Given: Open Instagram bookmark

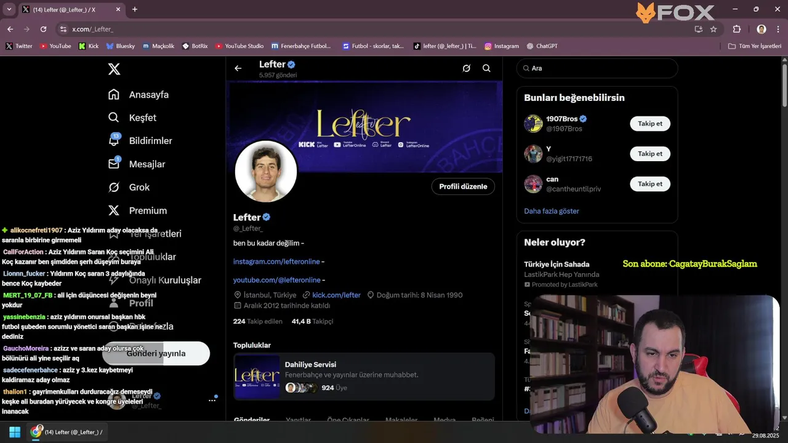Looking at the screenshot, I should point(502,46).
